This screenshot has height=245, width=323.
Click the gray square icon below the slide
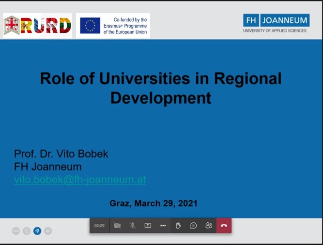27,231
